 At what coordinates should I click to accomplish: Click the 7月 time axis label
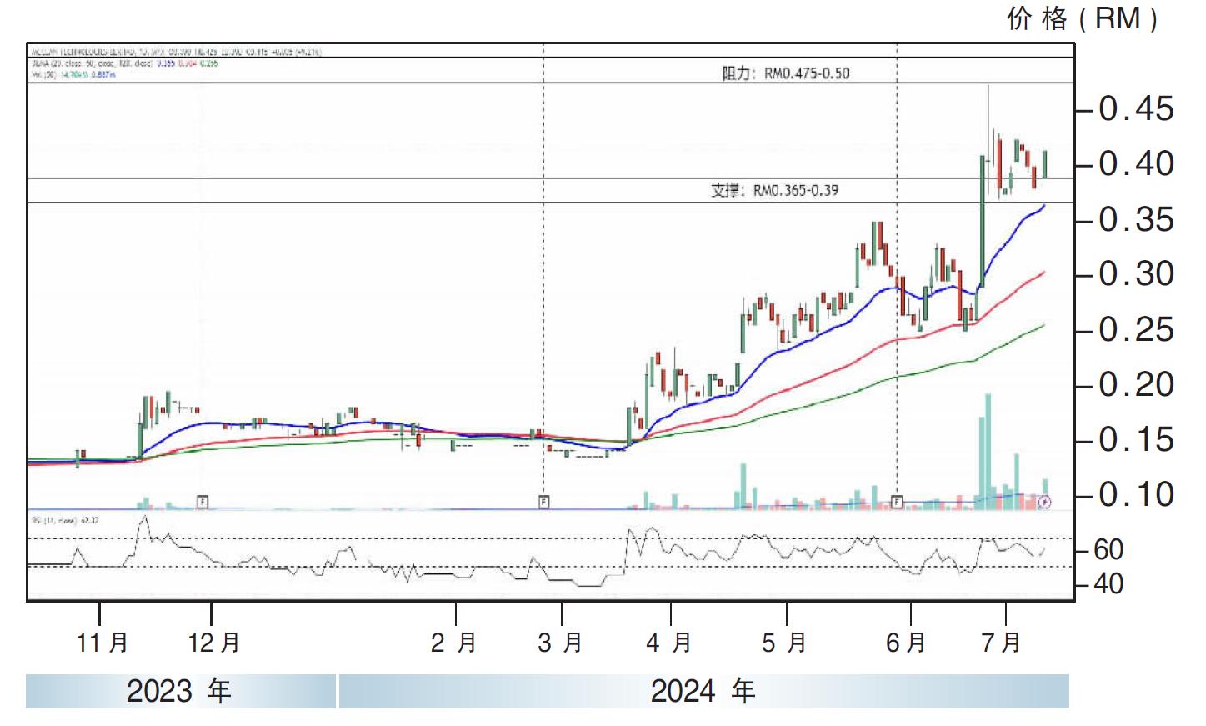tap(1001, 643)
